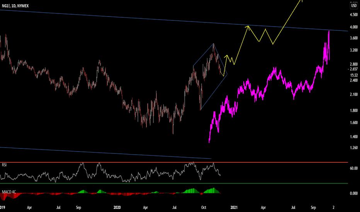360x212 pixels.
Task: Click the Oct time axis label
Action: [204, 208]
